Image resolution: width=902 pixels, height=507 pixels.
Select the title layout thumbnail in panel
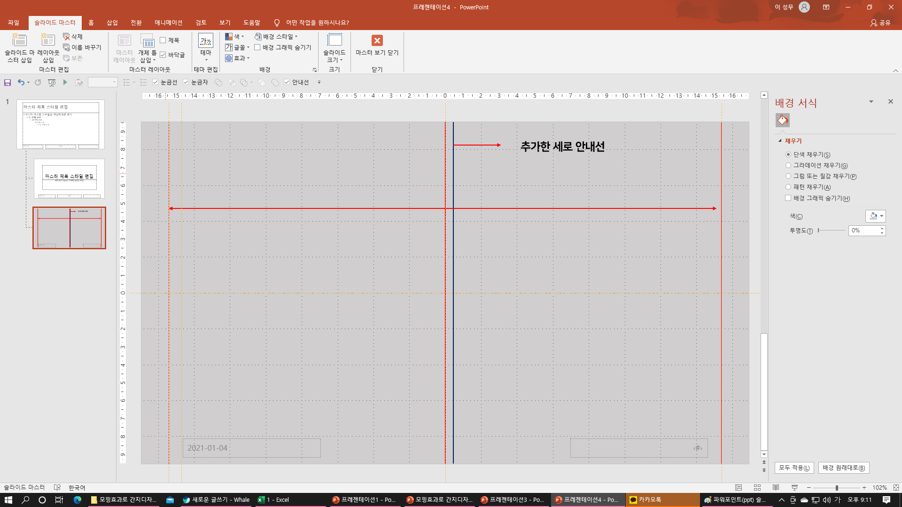(69, 178)
